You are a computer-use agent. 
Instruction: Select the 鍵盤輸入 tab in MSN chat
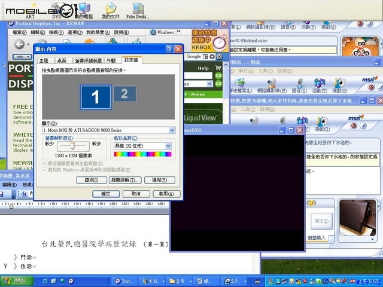317,238
